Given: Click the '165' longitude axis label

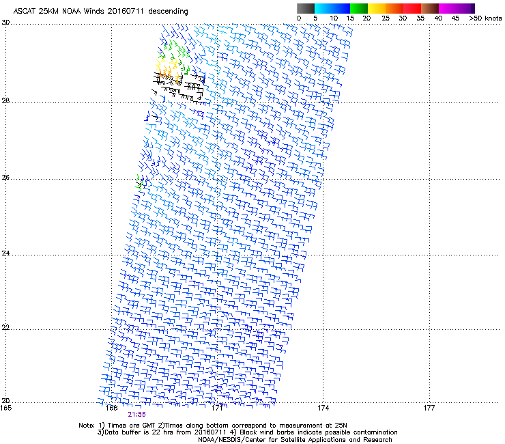Looking at the screenshot, I should coord(5,408).
